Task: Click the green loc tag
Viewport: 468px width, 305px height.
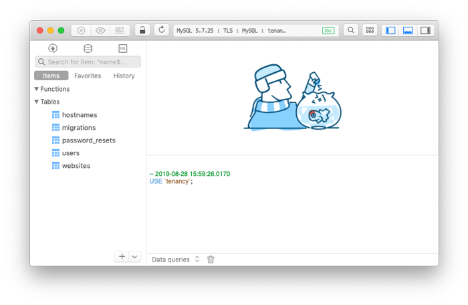Action: 328,31
